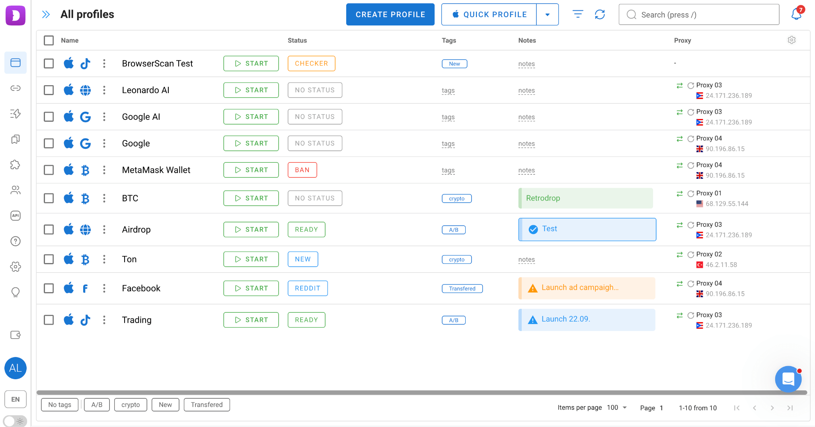
Task: Open the help question mark icon
Action: pos(16,241)
